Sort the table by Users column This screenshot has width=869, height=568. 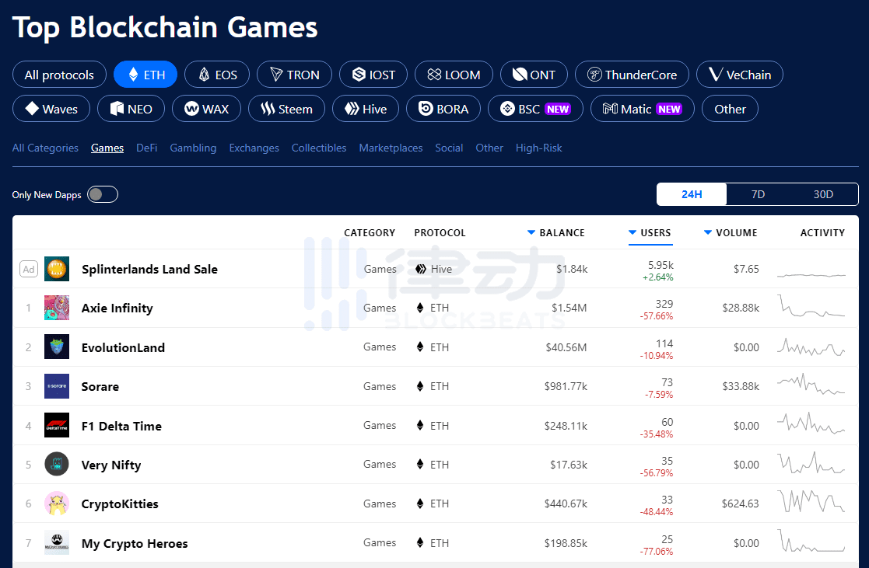coord(650,233)
